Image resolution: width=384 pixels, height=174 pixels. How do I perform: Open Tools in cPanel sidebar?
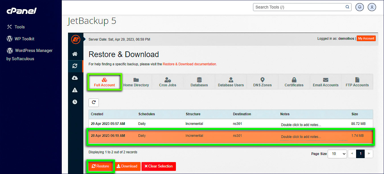[16, 27]
